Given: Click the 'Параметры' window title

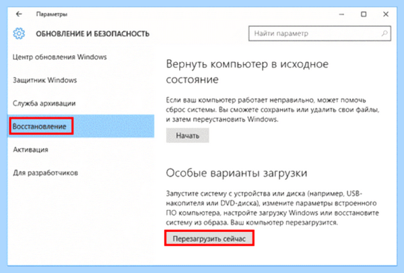Looking at the screenshot, I should 52,14.
